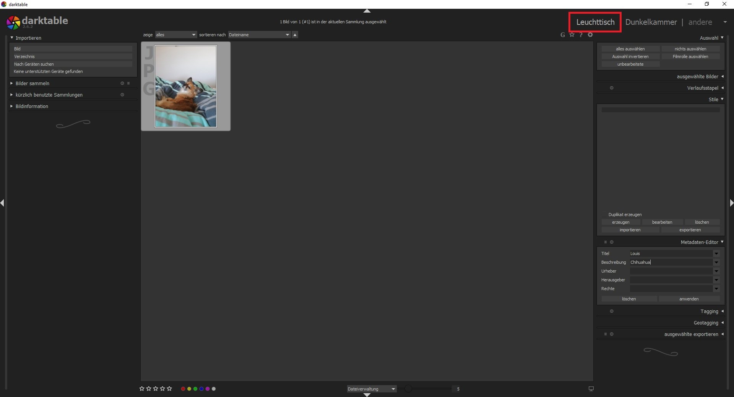Click the Rechte metadata field
This screenshot has width=734, height=397.
click(x=671, y=289)
